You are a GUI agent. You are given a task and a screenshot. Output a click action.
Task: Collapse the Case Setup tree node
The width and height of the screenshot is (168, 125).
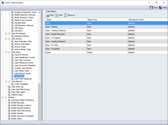coord(6,52)
